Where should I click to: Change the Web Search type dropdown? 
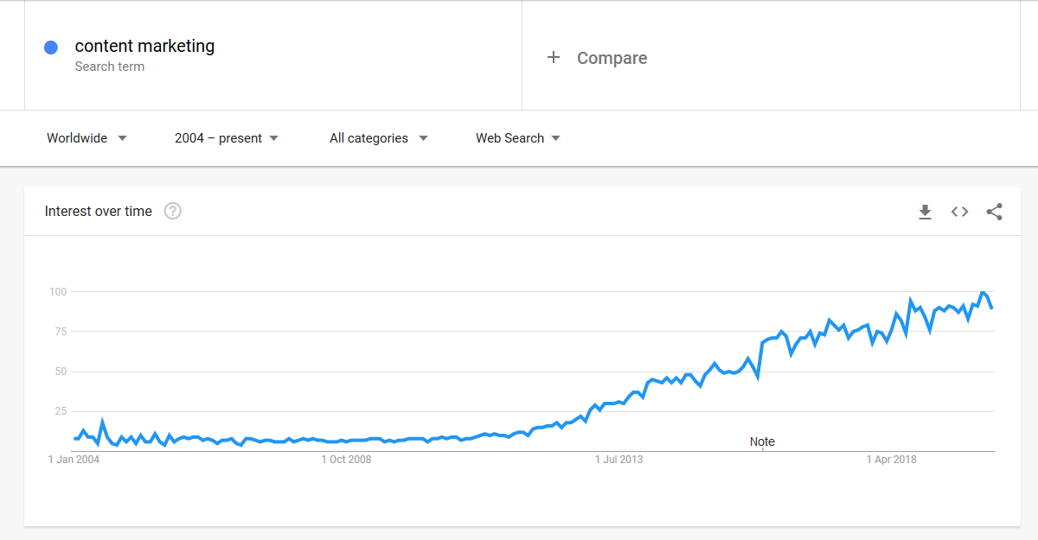point(518,138)
